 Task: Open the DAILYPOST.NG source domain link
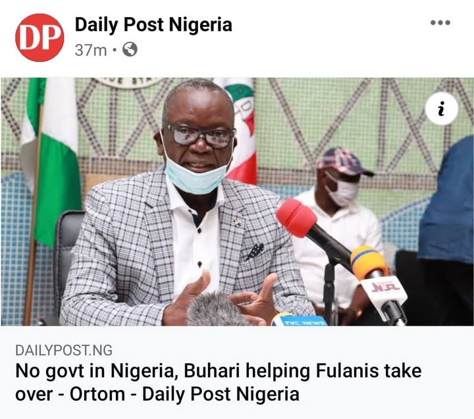(x=64, y=350)
